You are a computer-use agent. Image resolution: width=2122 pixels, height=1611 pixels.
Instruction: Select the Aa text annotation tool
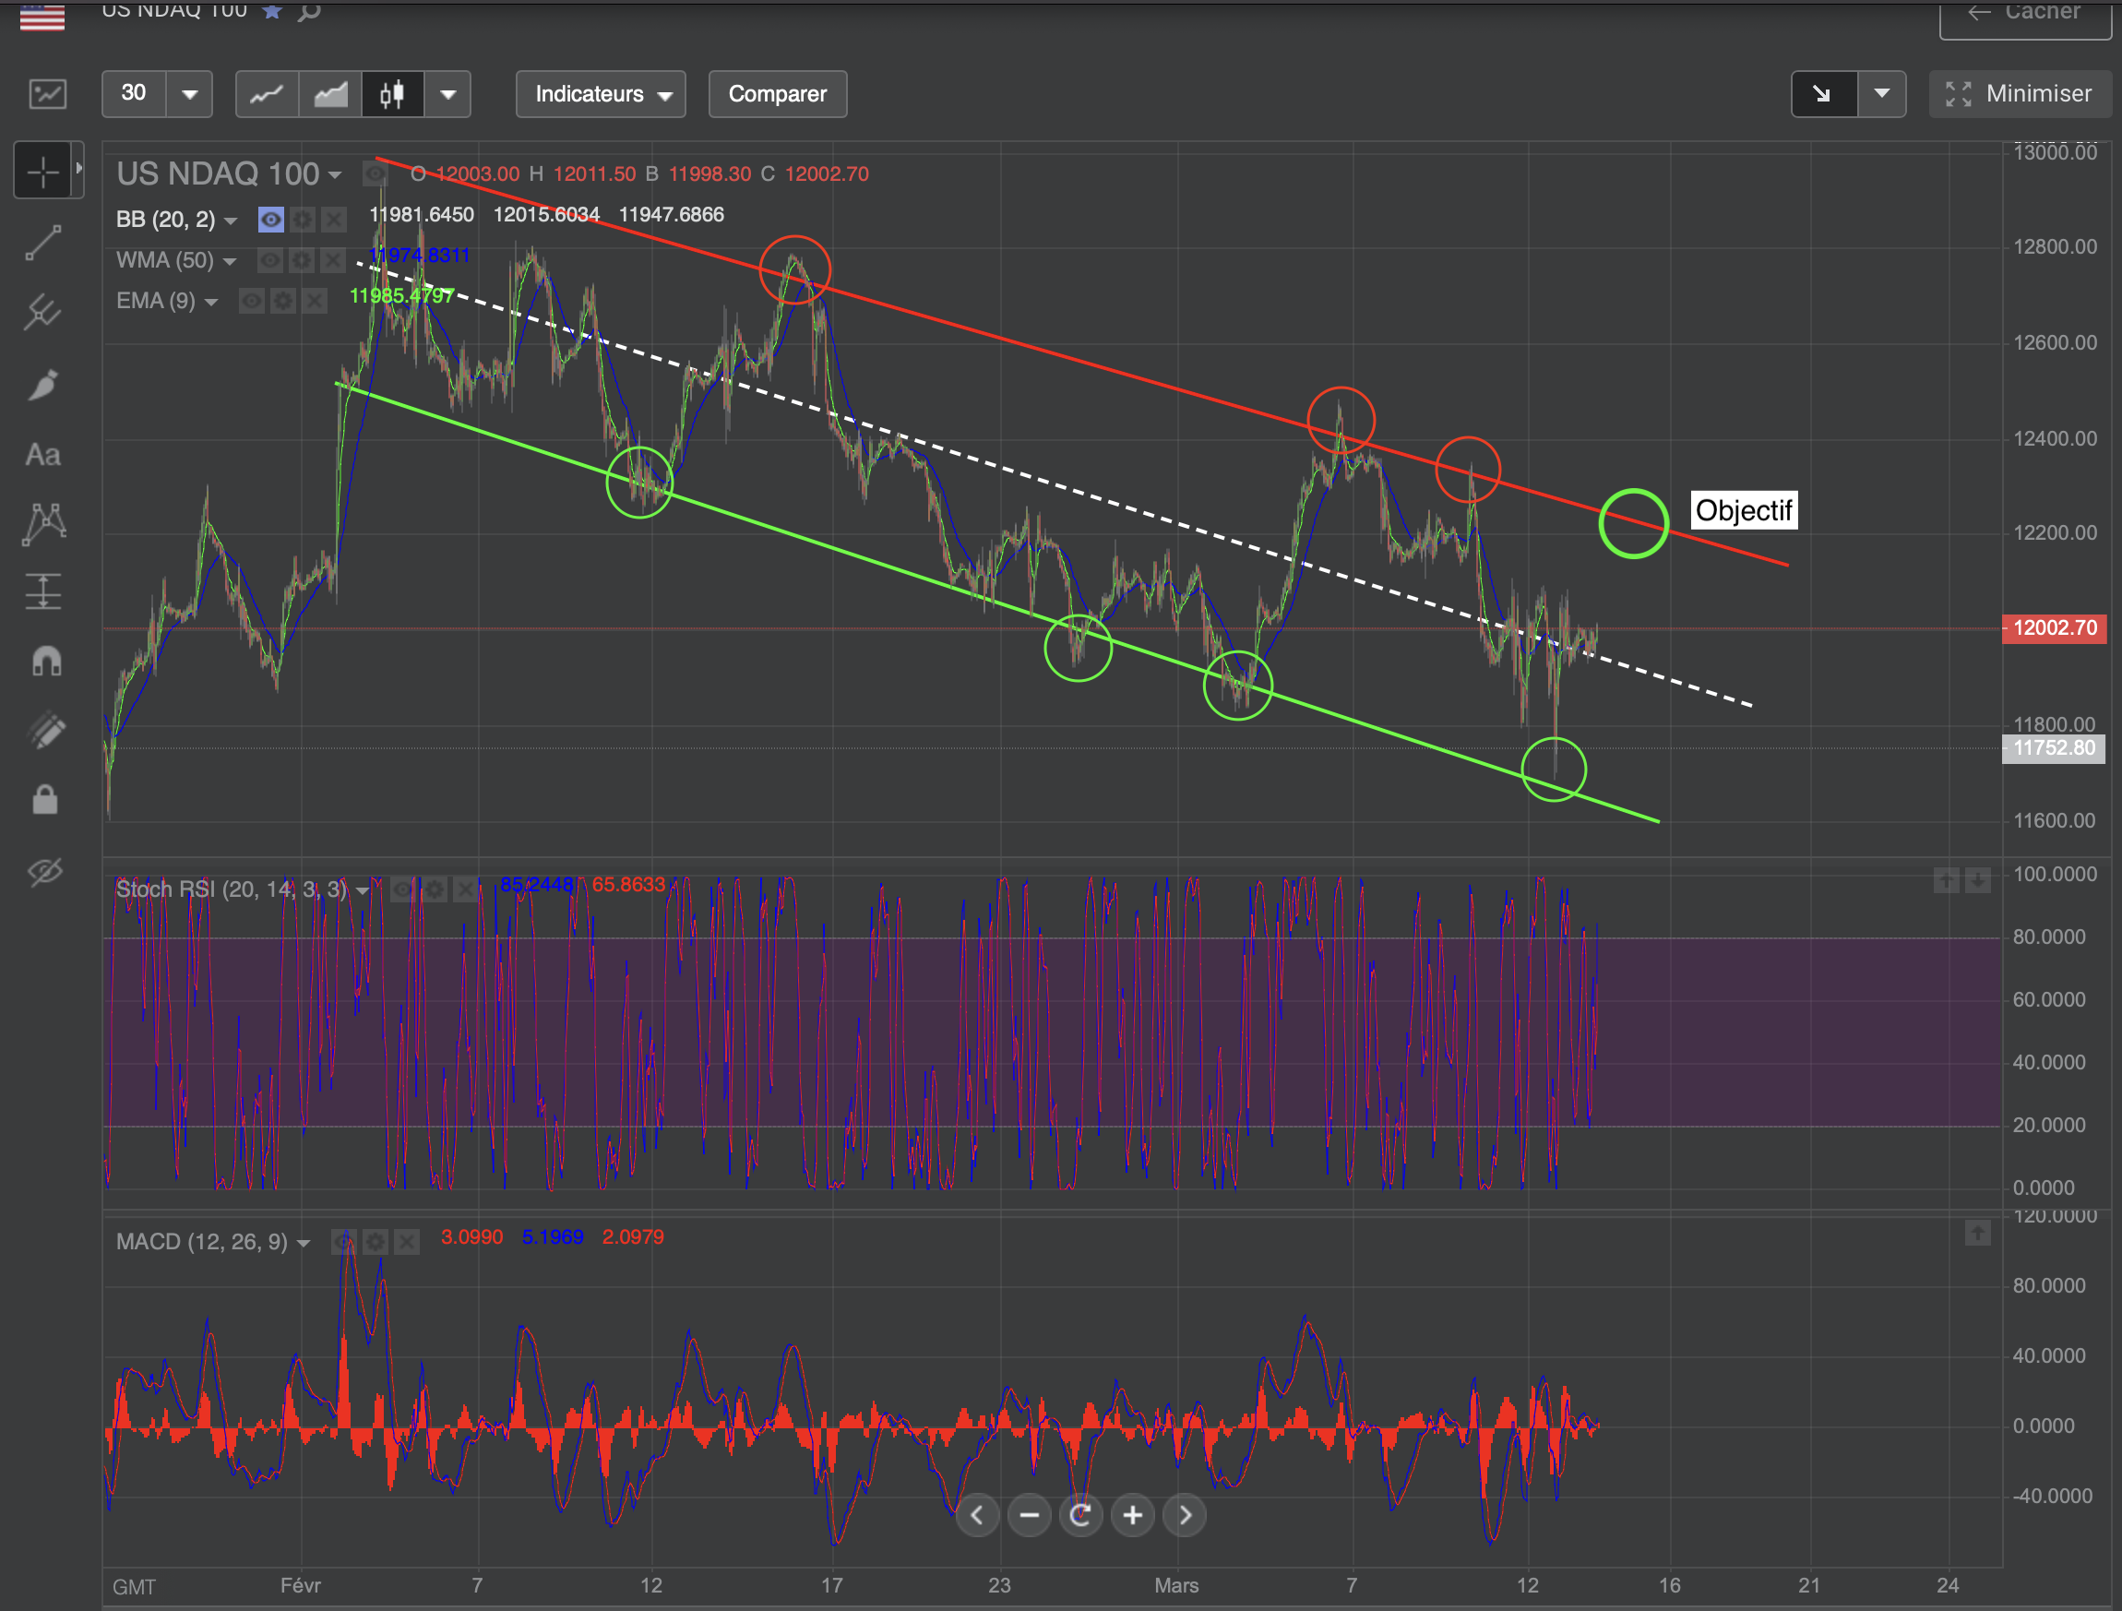click(43, 455)
